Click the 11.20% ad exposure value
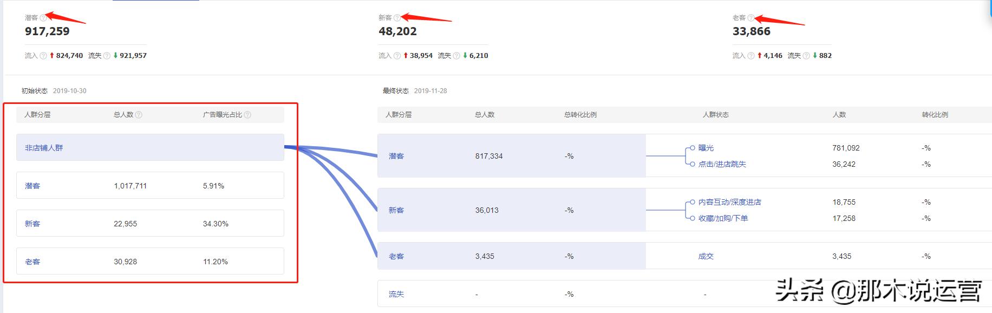This screenshot has width=992, height=313. tap(216, 262)
